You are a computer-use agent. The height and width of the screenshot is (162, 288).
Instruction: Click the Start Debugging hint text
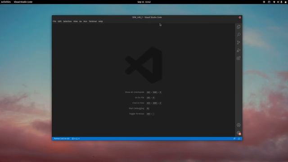[136, 108]
